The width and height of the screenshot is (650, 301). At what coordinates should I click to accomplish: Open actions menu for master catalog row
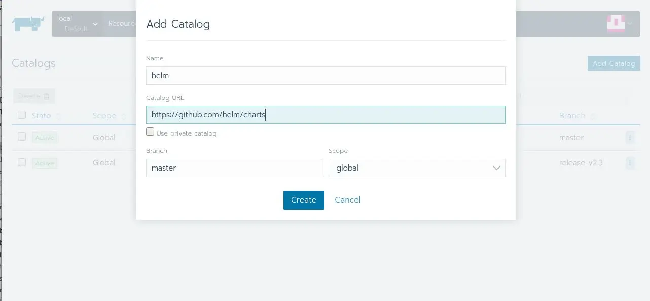pyautogui.click(x=630, y=137)
